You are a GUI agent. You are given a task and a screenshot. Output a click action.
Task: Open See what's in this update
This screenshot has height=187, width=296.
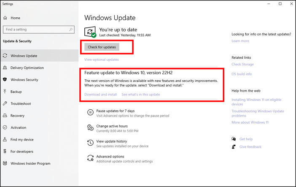click(x=141, y=95)
